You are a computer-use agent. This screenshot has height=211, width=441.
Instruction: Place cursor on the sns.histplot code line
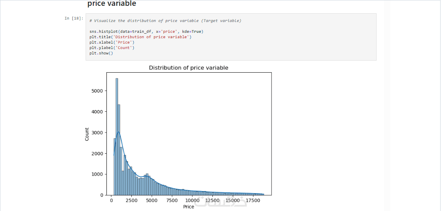click(146, 32)
